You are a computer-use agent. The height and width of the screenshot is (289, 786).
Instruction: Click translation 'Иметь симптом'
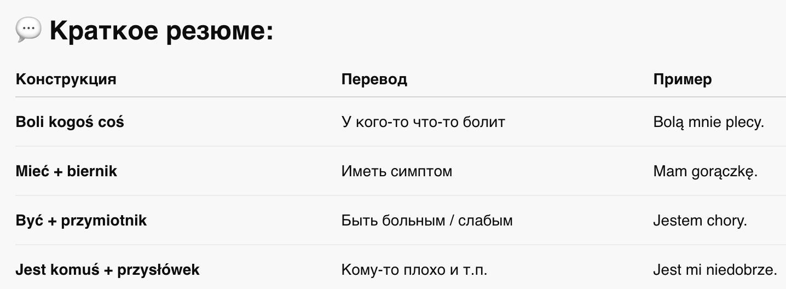[x=397, y=171]
